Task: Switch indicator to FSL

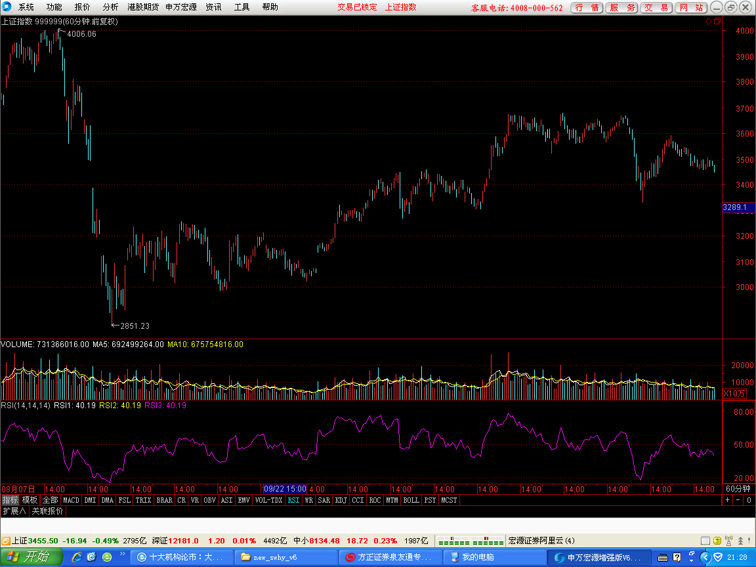Action: pos(125,500)
